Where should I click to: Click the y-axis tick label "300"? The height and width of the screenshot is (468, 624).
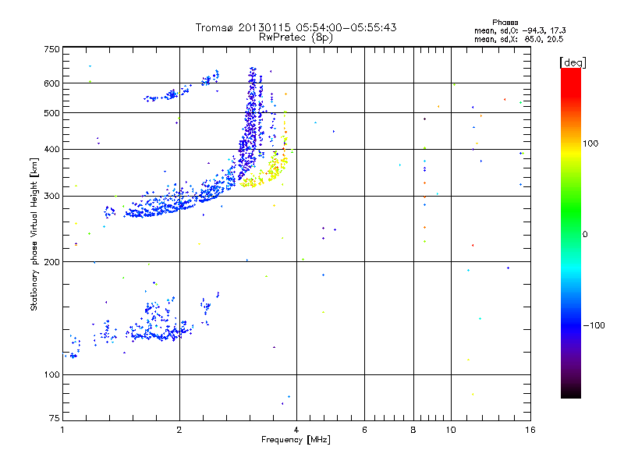pos(52,197)
